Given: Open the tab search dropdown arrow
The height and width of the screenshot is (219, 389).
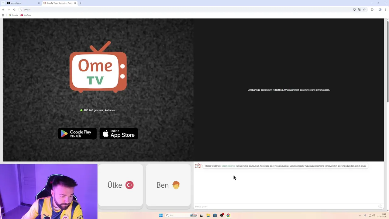Looking at the screenshot, I should [x=3, y=3].
